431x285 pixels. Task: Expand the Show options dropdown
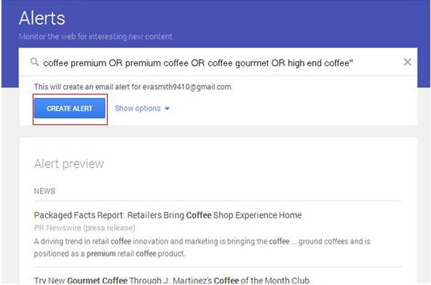click(142, 108)
